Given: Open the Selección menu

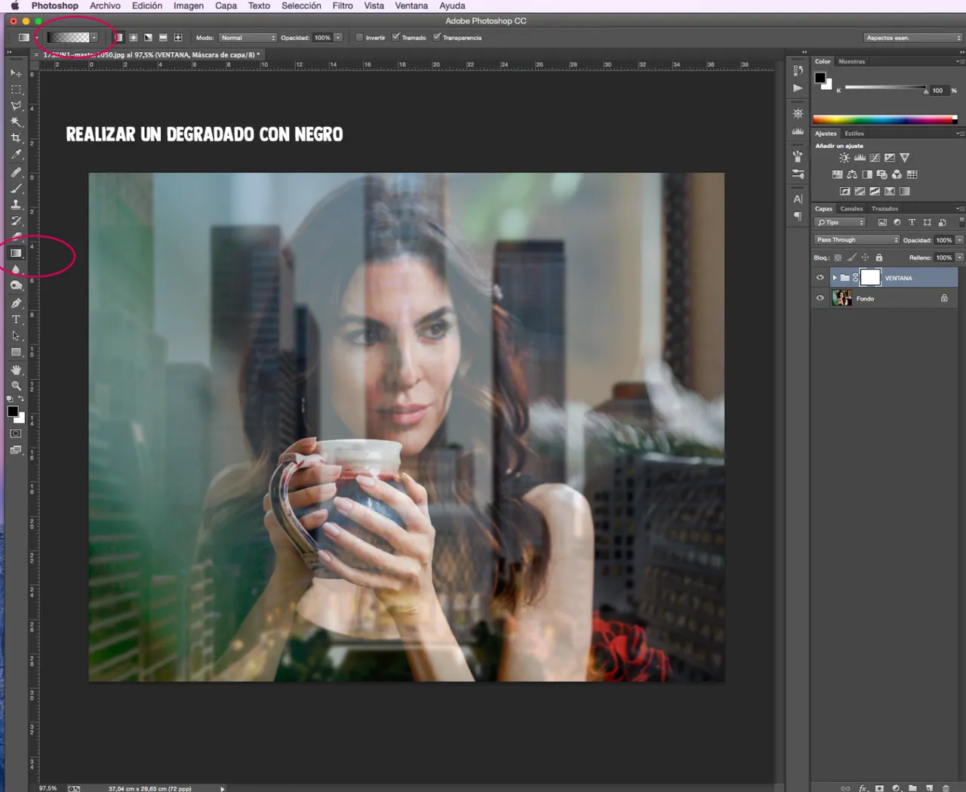Looking at the screenshot, I should click(301, 5).
